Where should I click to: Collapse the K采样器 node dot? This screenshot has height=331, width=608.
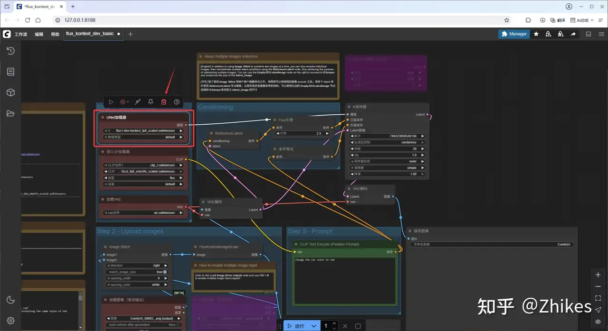(x=349, y=107)
